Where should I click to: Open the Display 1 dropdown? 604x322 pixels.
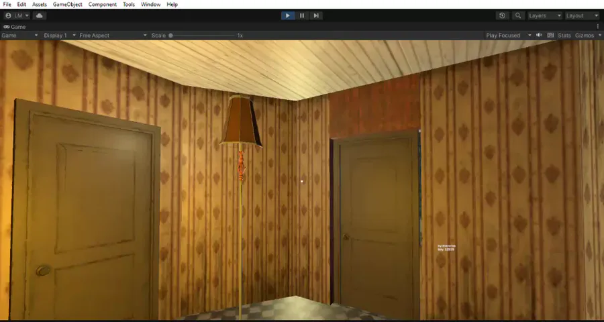[x=59, y=36]
